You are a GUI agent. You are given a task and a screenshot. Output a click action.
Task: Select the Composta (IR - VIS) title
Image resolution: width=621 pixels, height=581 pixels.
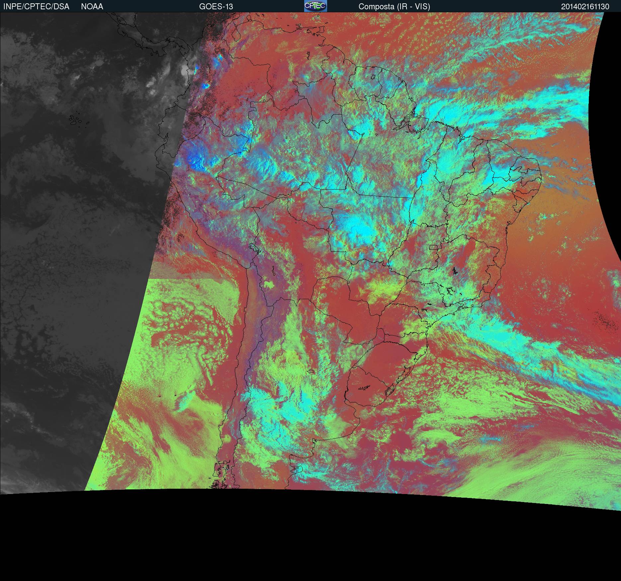(394, 7)
